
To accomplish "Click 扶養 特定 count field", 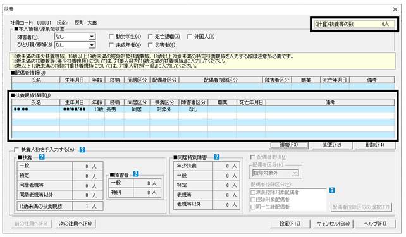I will [x=87, y=176].
